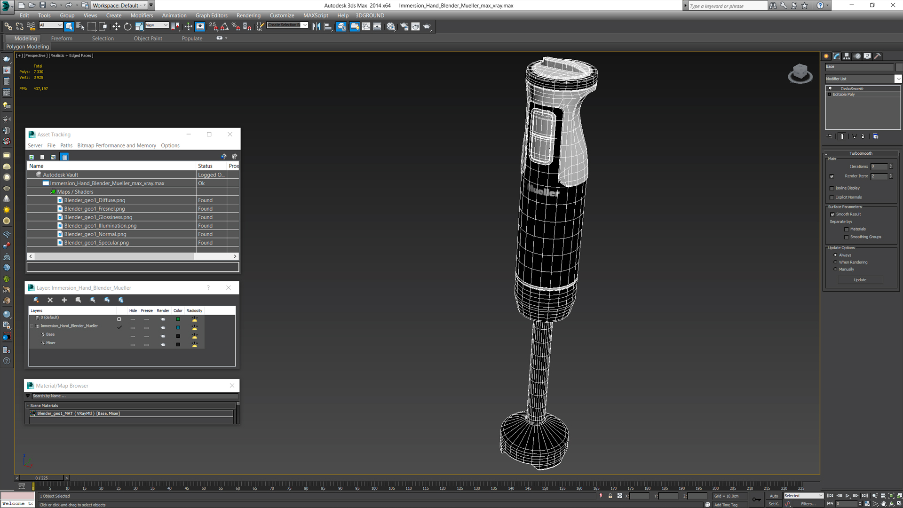903x508 pixels.
Task: Toggle Render Iters checkbox
Action: (x=832, y=176)
